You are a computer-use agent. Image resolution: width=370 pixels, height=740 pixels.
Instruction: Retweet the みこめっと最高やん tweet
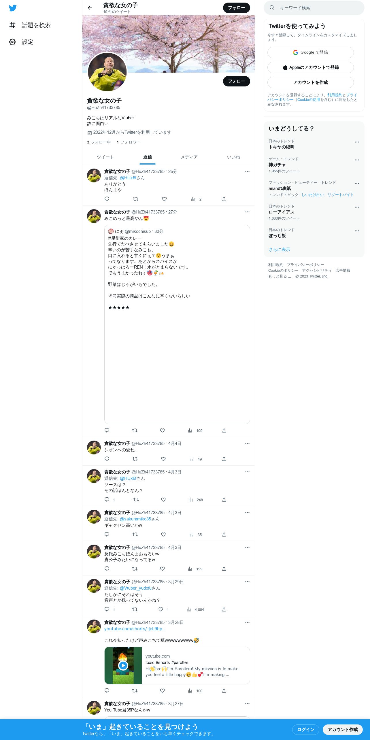[135, 431]
